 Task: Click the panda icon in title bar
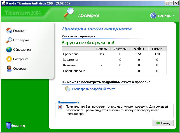3,3
